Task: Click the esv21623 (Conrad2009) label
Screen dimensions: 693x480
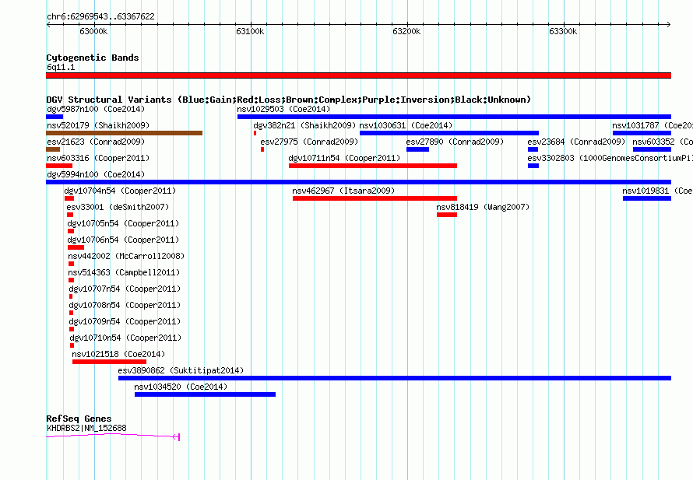Action: click(x=96, y=142)
